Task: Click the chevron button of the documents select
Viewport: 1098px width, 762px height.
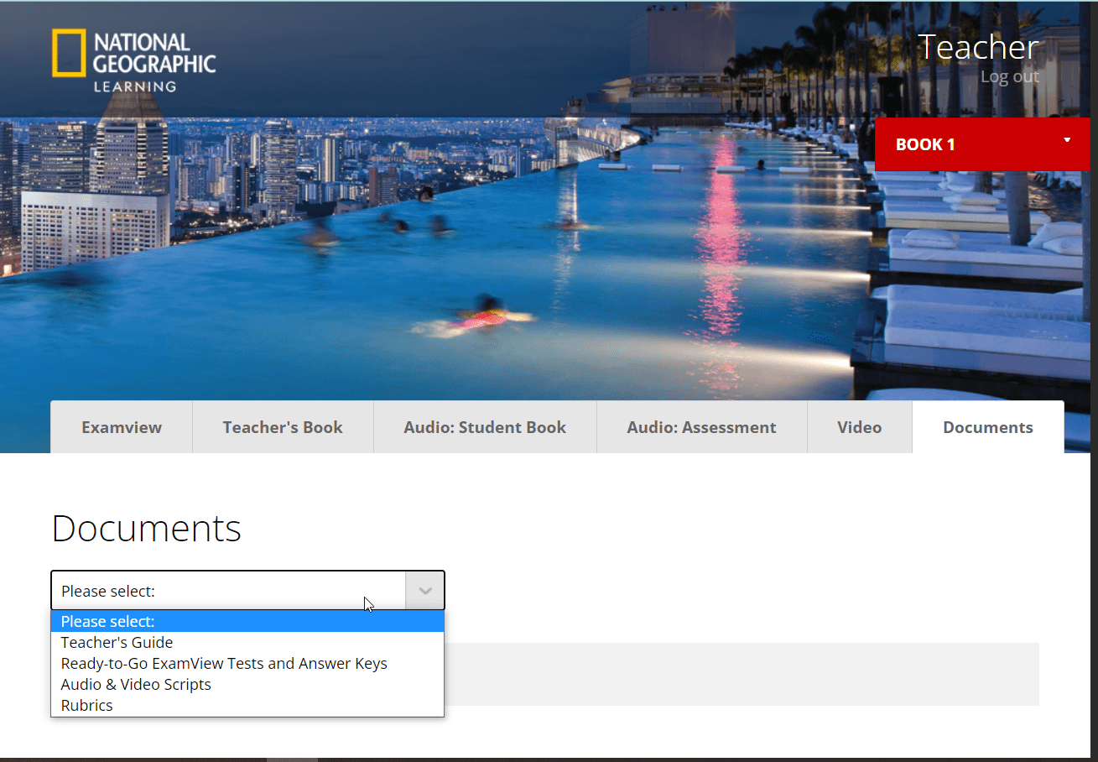Action: [424, 591]
